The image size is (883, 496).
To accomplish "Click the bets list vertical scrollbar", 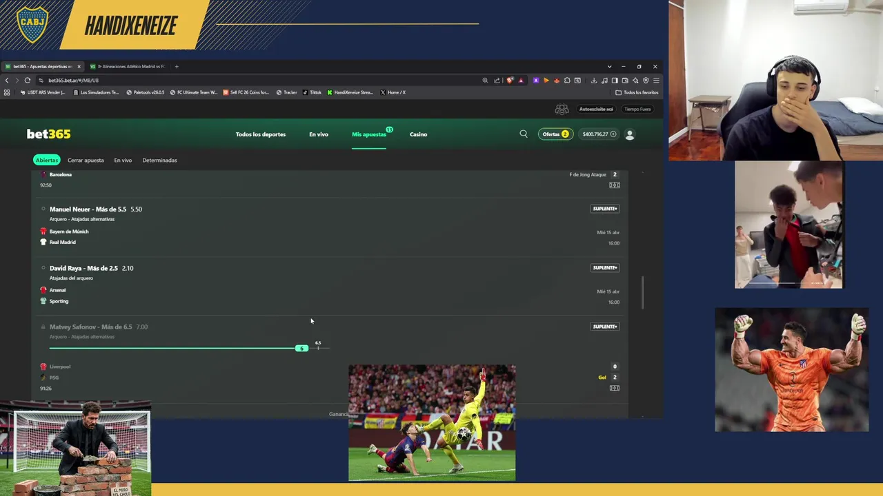I will pyautogui.click(x=643, y=293).
